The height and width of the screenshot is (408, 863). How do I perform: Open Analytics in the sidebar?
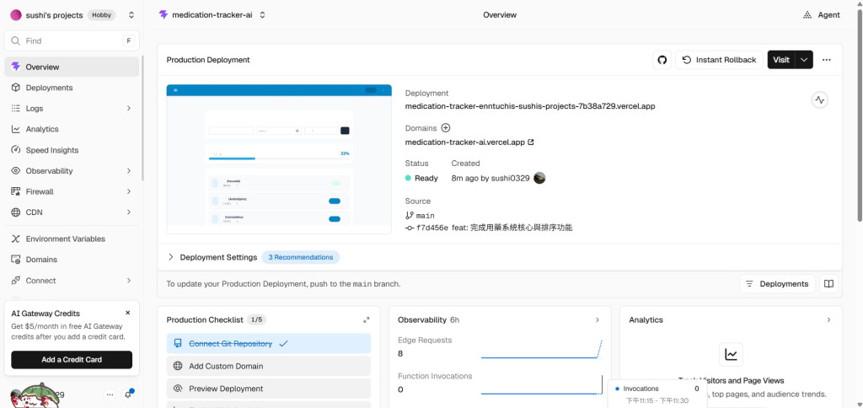point(72,129)
